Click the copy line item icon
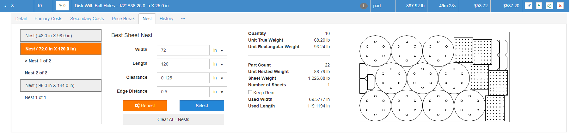The width and height of the screenshot is (570, 133). tap(549, 6)
